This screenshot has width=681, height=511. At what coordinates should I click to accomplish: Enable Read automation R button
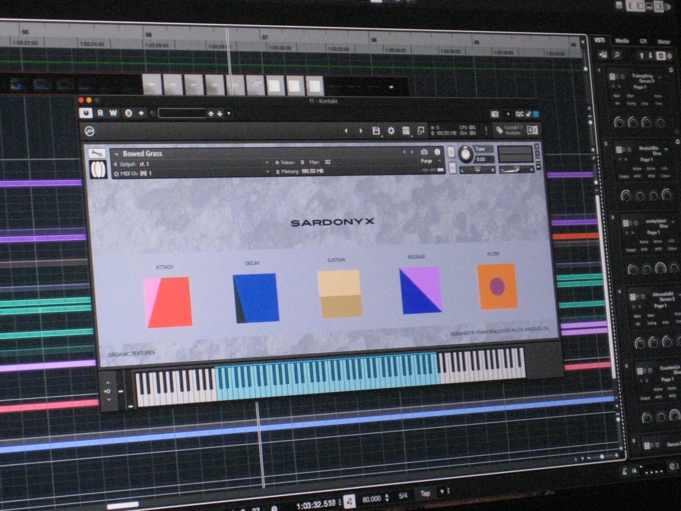[x=100, y=113]
